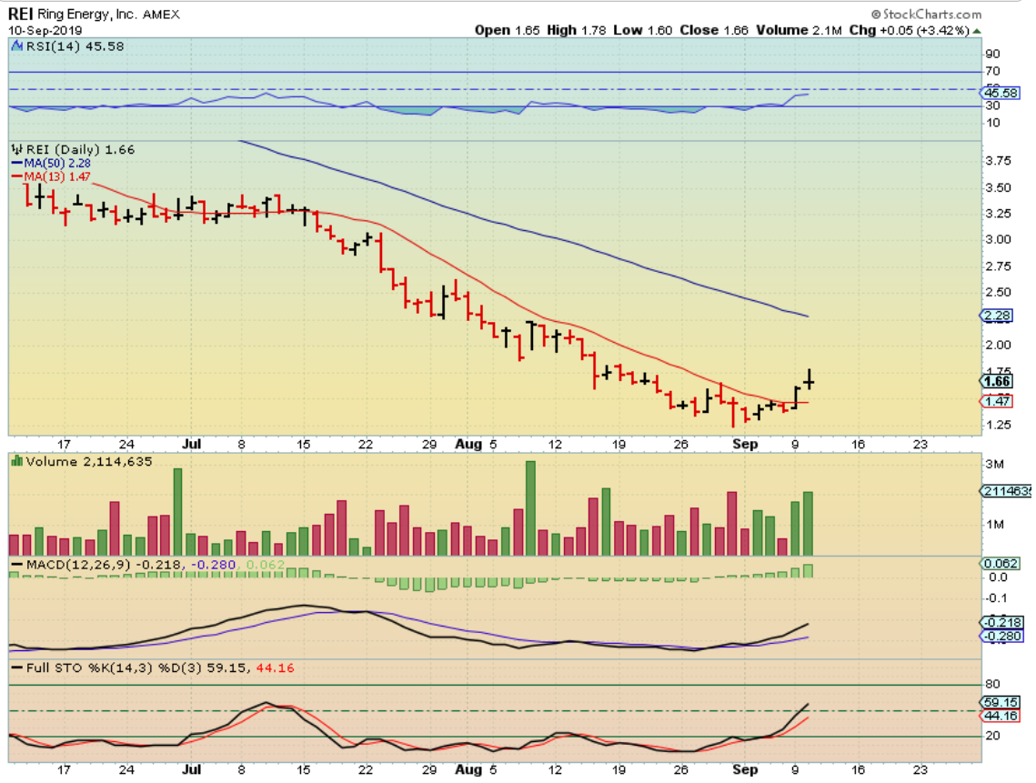Click the 1.66 last price tag on axis
The height and width of the screenshot is (783, 1036).
(996, 381)
